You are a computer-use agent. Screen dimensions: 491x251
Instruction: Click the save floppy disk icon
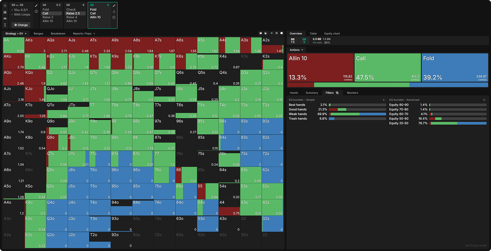(x=5, y=12)
